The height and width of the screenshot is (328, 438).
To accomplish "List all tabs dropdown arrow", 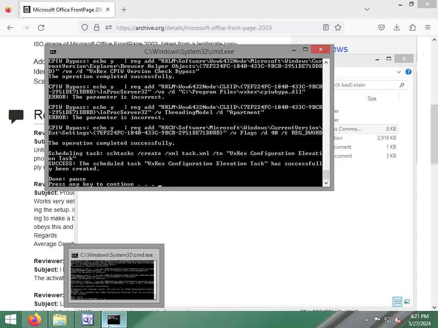I will (367, 9).
